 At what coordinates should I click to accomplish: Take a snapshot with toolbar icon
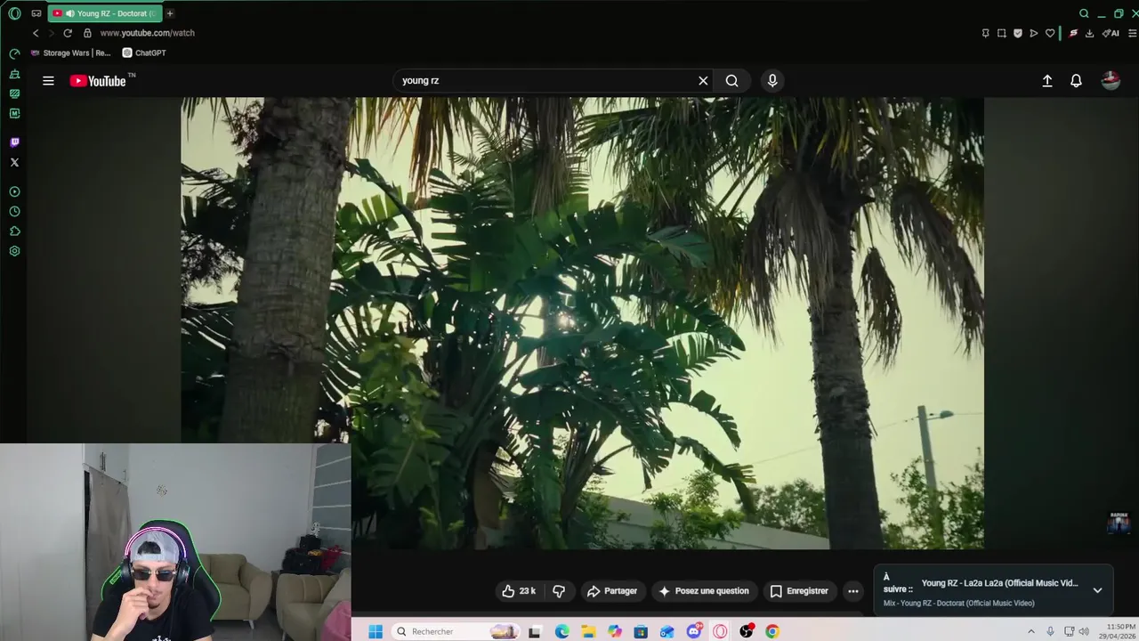(1001, 33)
